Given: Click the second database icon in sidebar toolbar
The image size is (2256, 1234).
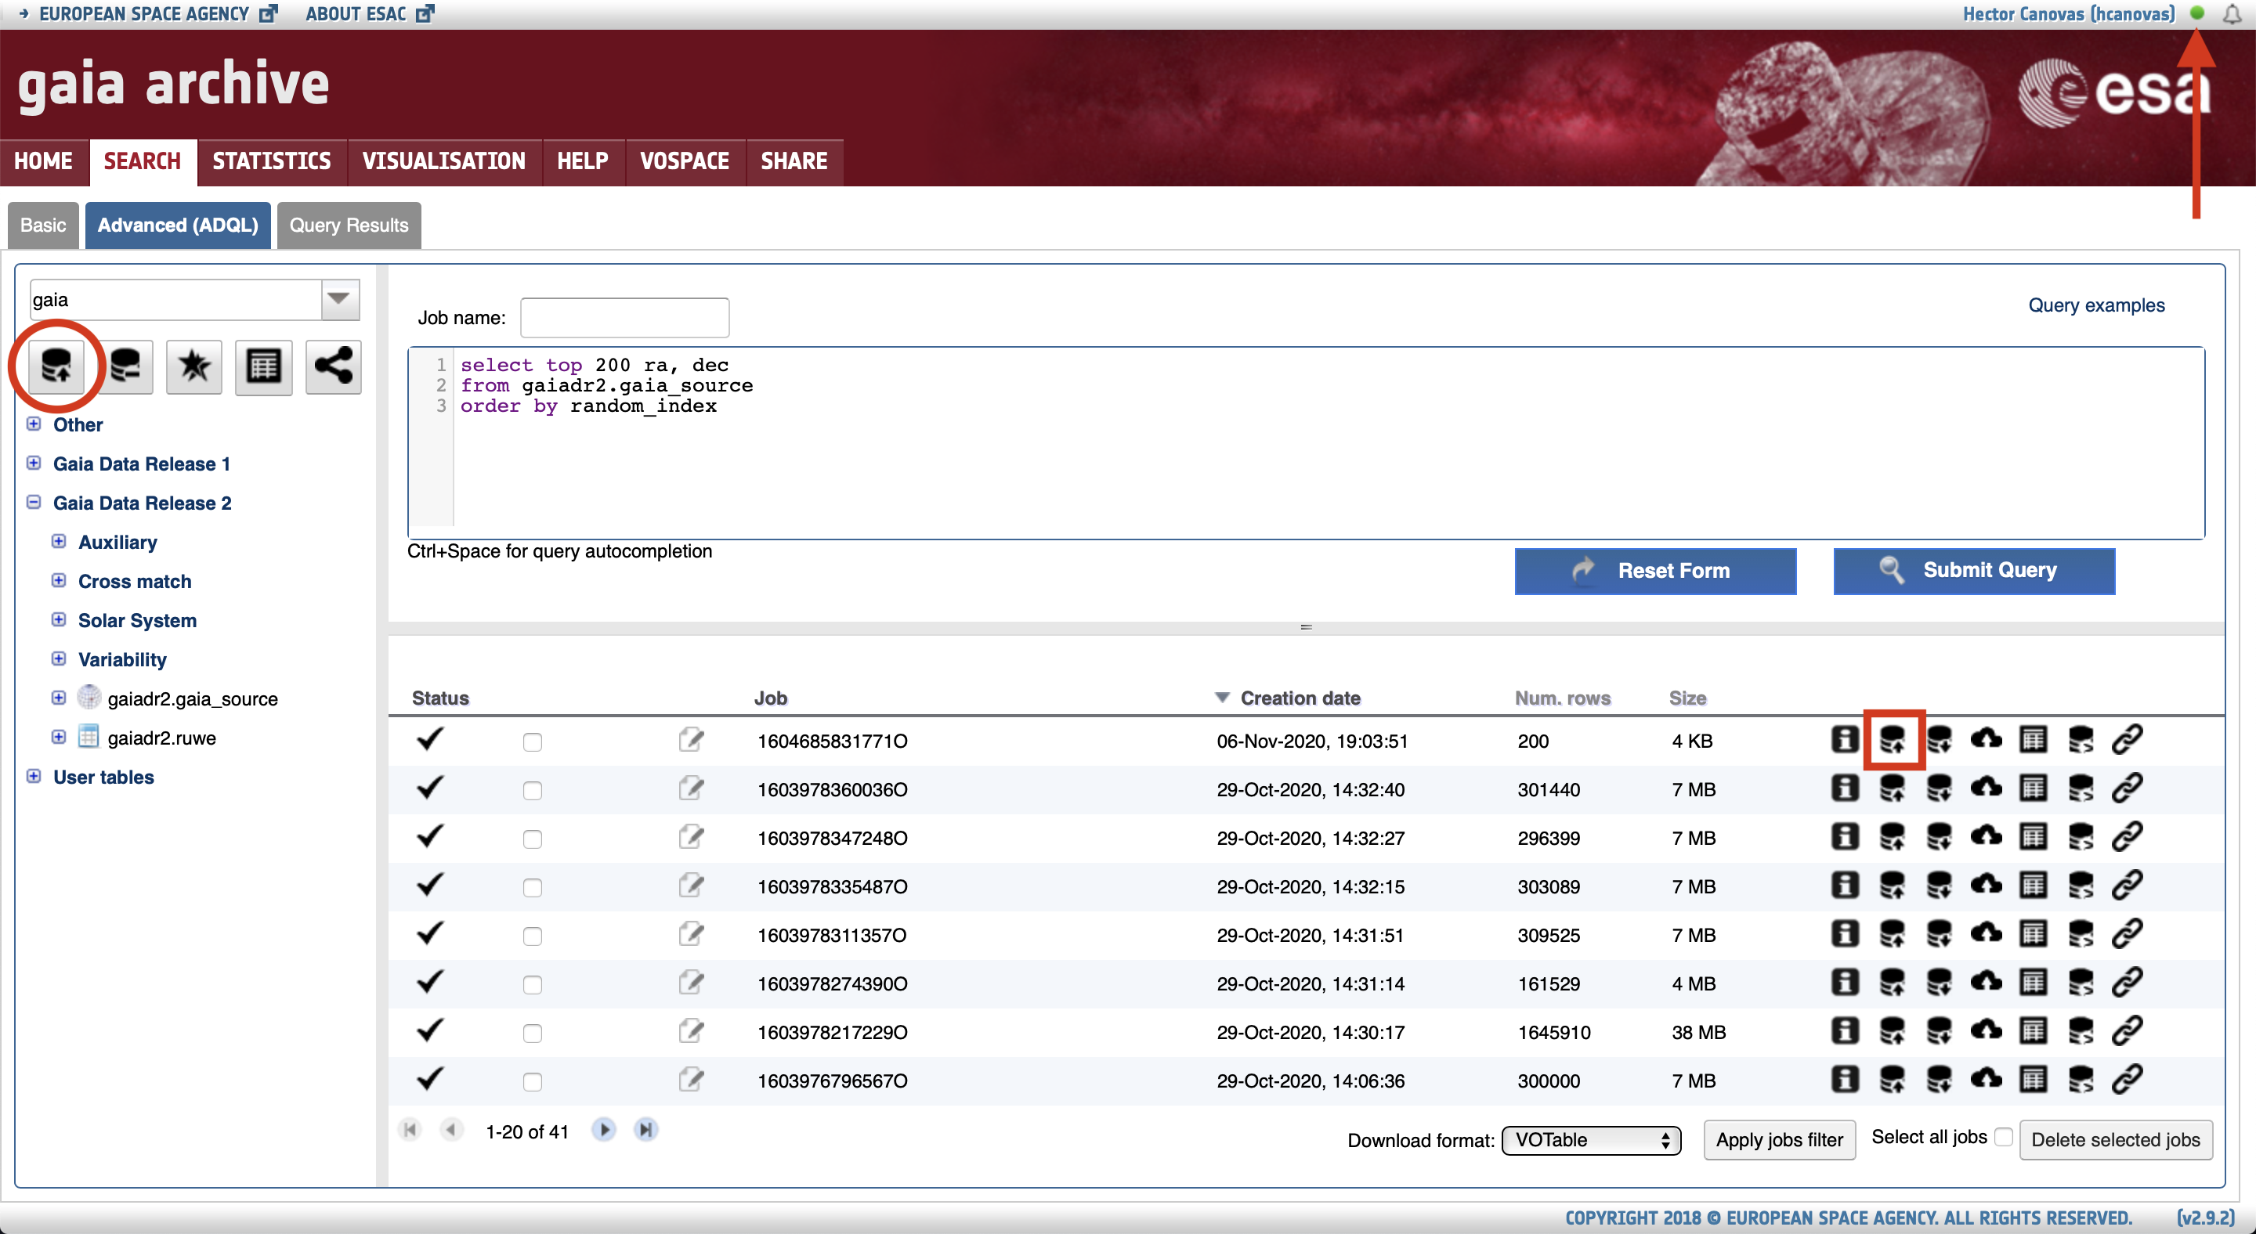Looking at the screenshot, I should pyautogui.click(x=125, y=366).
